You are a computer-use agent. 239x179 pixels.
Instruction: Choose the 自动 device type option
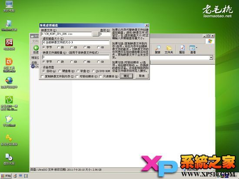pyautogui.click(x=44, y=71)
